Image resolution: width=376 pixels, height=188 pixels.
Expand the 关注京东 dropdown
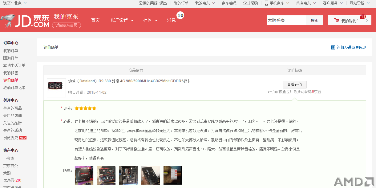[x=306, y=3]
